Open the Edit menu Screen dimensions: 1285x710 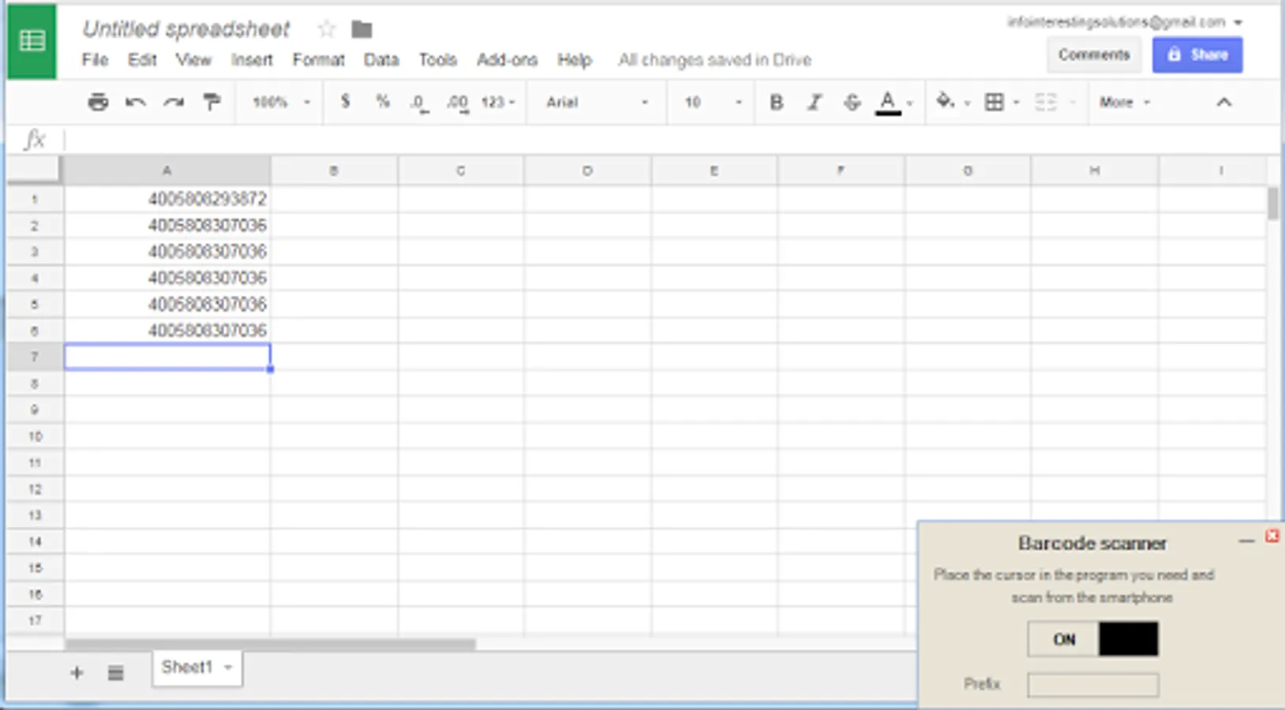pyautogui.click(x=142, y=60)
